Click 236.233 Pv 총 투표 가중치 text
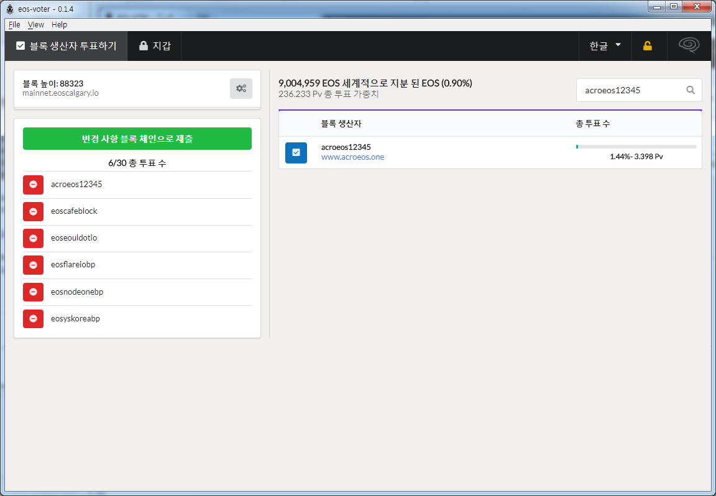 coord(329,94)
